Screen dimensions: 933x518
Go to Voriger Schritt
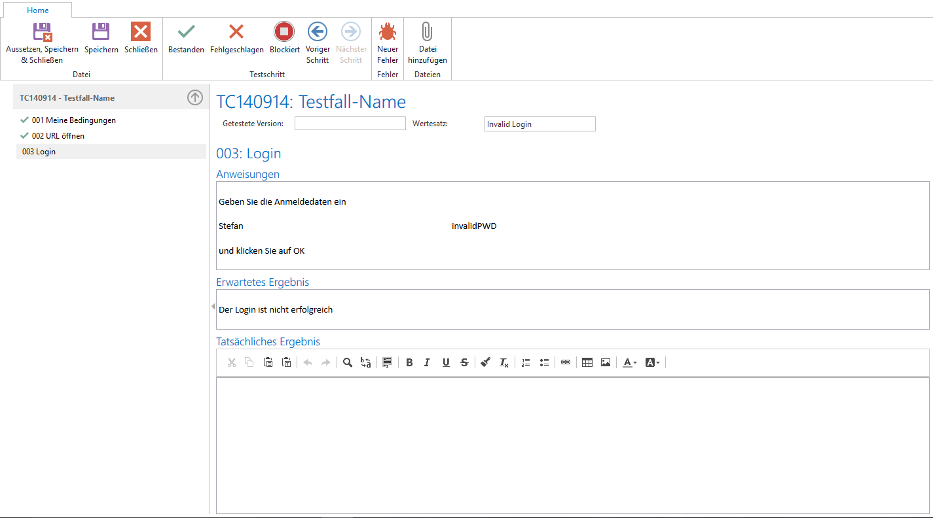tap(318, 31)
